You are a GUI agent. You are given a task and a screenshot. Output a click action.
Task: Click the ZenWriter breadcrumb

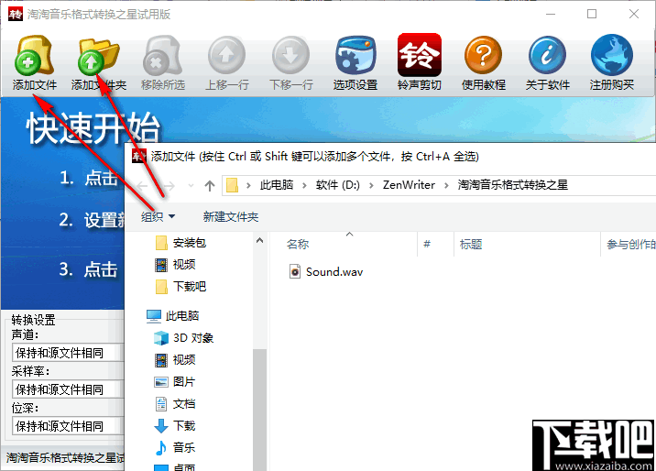click(409, 185)
